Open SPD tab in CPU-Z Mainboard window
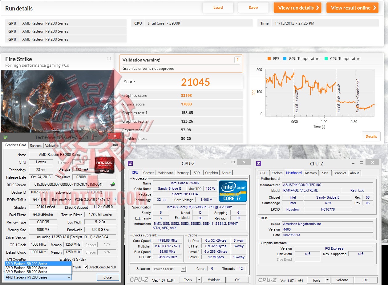Screen dimensions: 388x285 [325, 173]
